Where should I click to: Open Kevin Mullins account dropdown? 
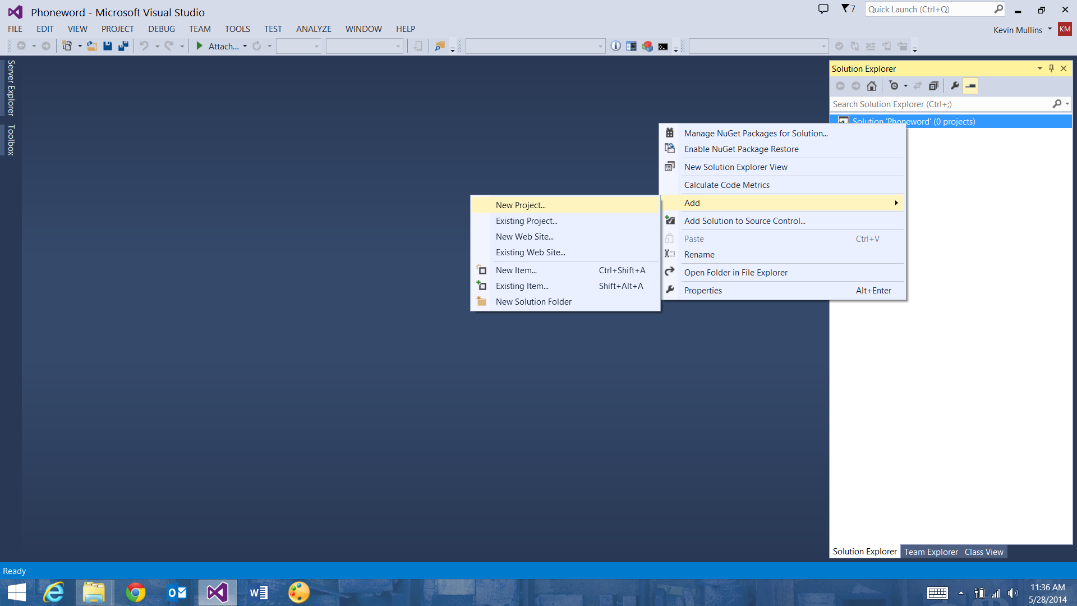point(1050,29)
